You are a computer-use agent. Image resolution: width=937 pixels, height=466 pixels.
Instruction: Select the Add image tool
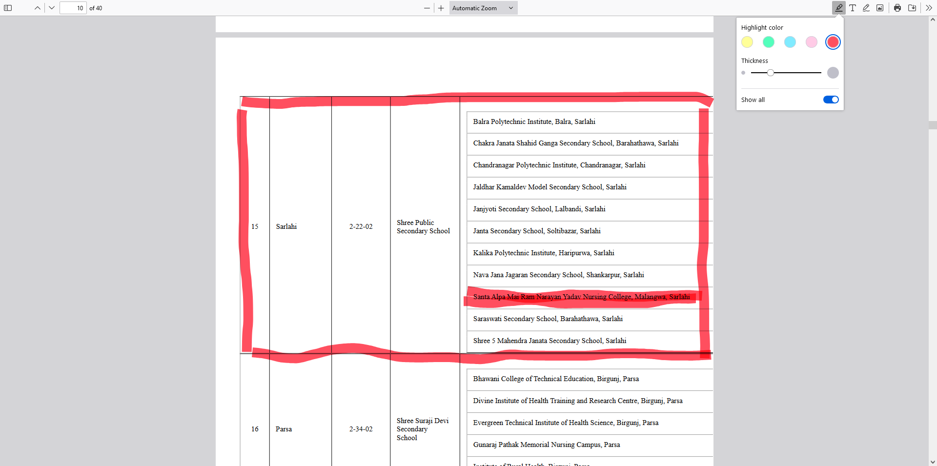click(x=880, y=8)
